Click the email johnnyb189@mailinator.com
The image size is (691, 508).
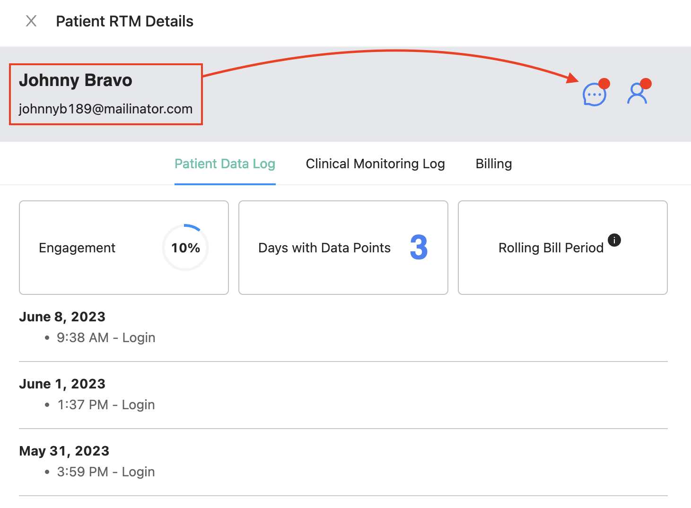click(x=106, y=109)
